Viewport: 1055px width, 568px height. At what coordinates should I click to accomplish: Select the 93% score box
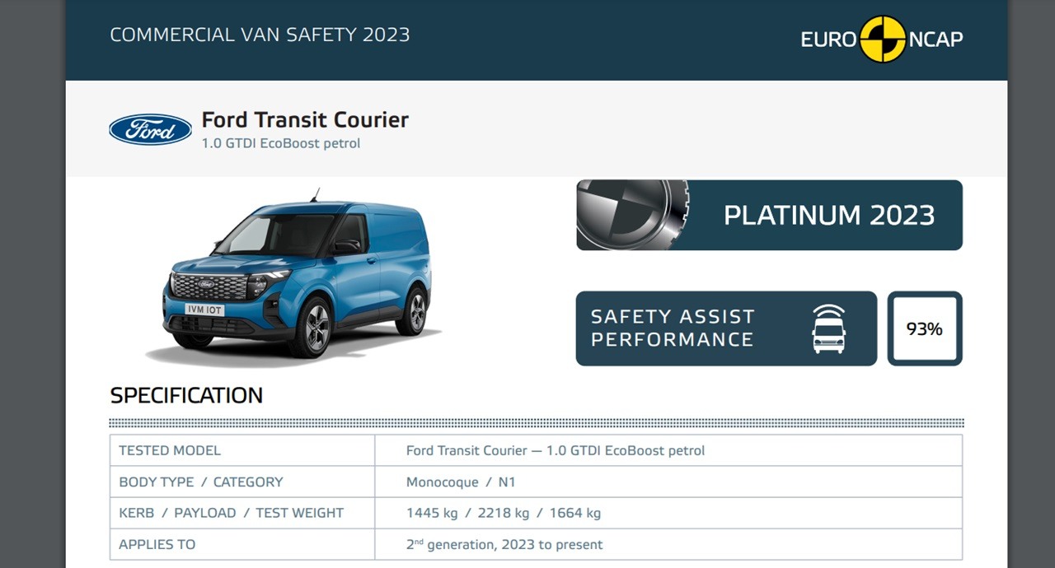(924, 328)
